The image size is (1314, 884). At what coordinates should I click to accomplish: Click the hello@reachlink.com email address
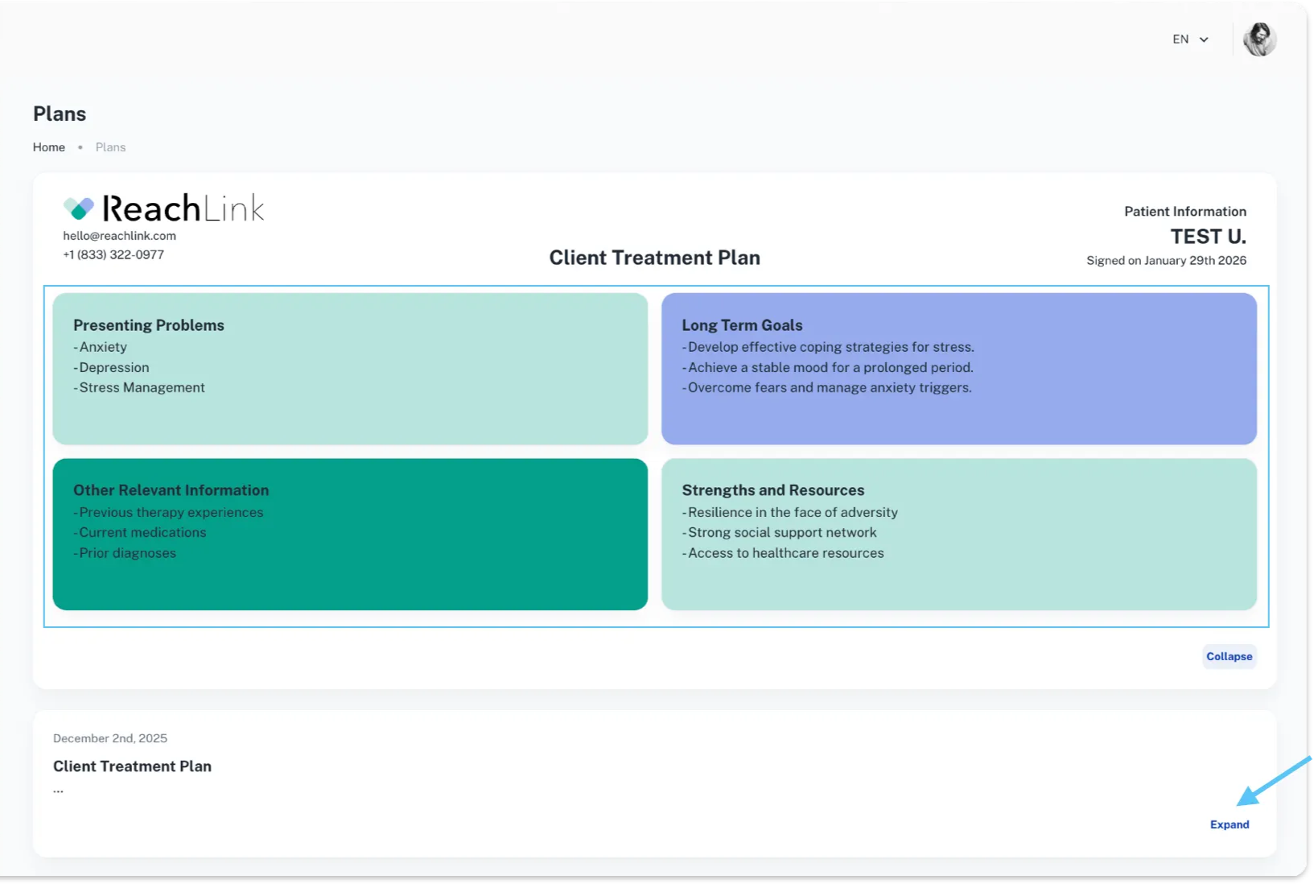[x=119, y=236]
